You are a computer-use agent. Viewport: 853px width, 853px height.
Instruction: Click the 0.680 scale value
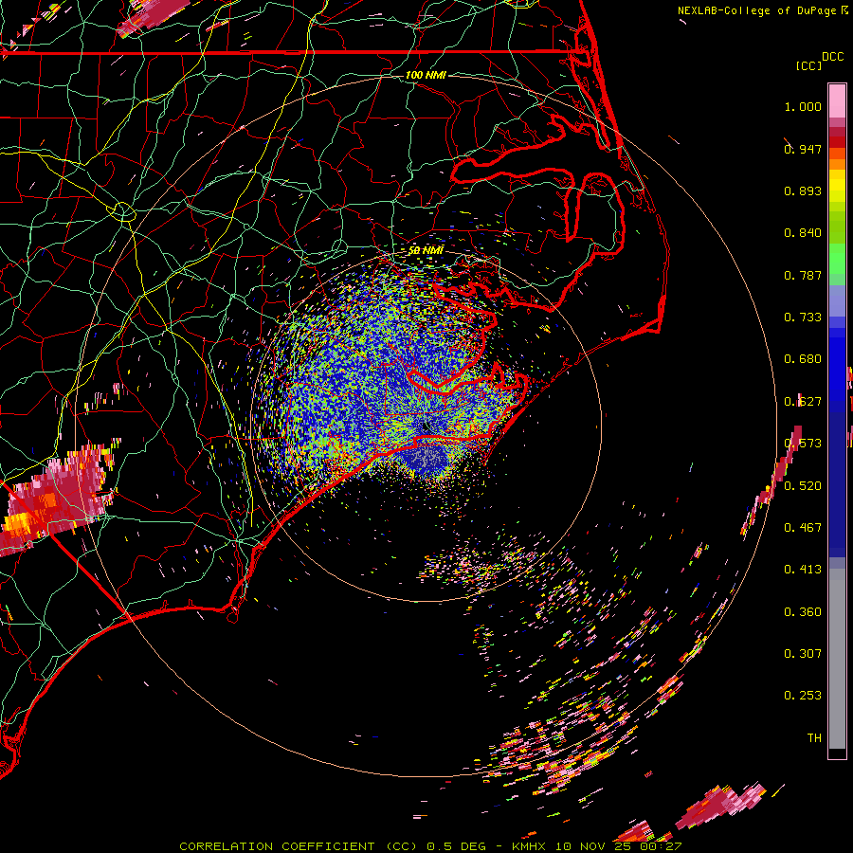click(x=803, y=359)
